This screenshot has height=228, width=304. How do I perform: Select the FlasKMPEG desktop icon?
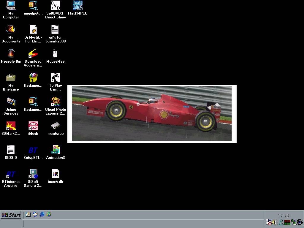[x=77, y=5]
